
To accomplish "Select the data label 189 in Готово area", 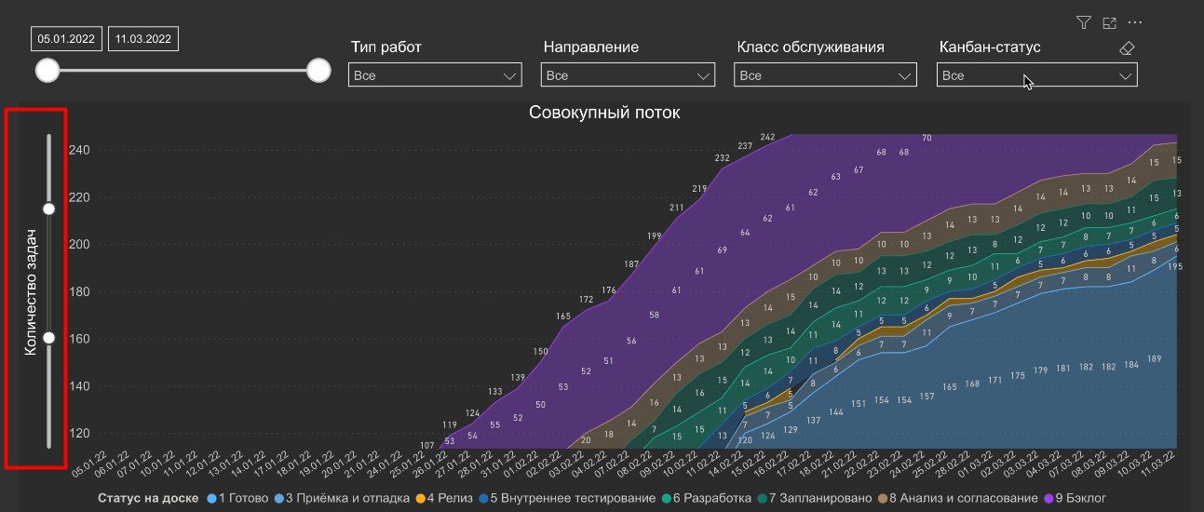I will [1154, 358].
